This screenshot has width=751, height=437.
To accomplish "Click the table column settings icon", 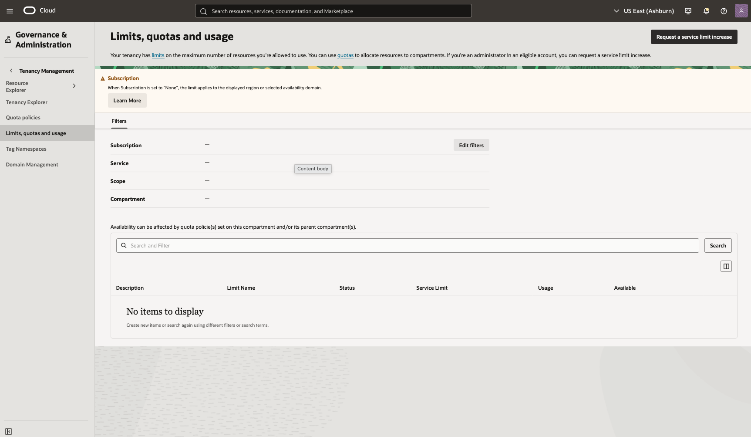I will 726,266.
